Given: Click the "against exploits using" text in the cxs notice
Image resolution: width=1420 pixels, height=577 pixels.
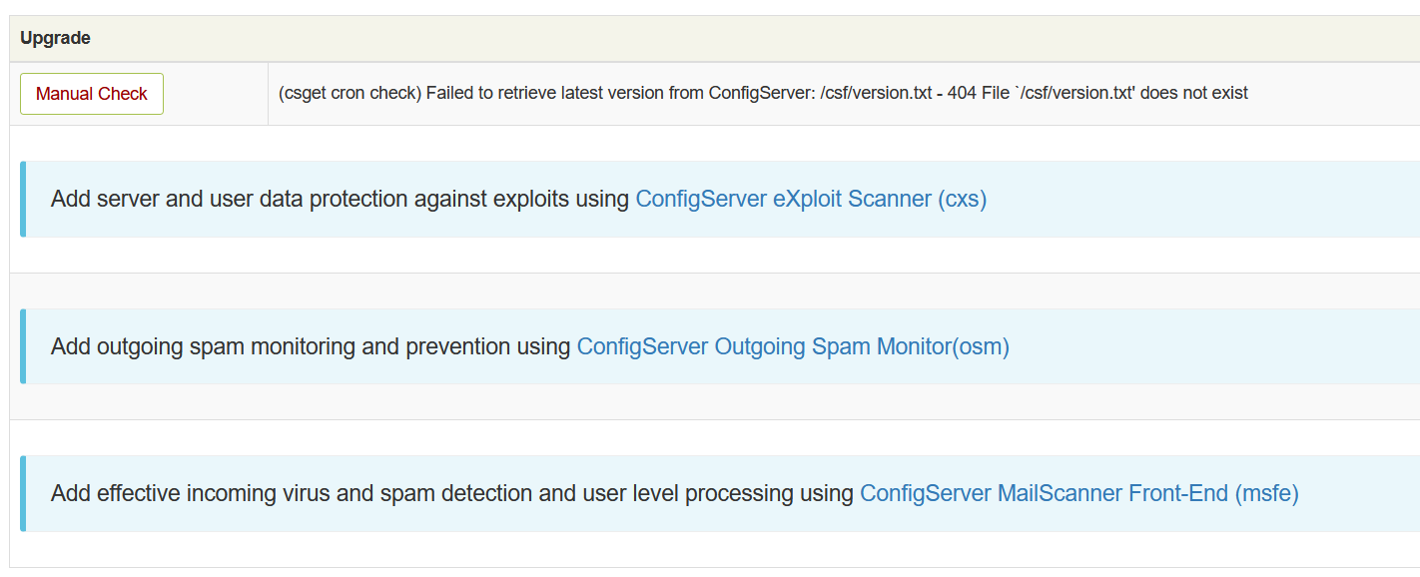Looking at the screenshot, I should click(518, 199).
